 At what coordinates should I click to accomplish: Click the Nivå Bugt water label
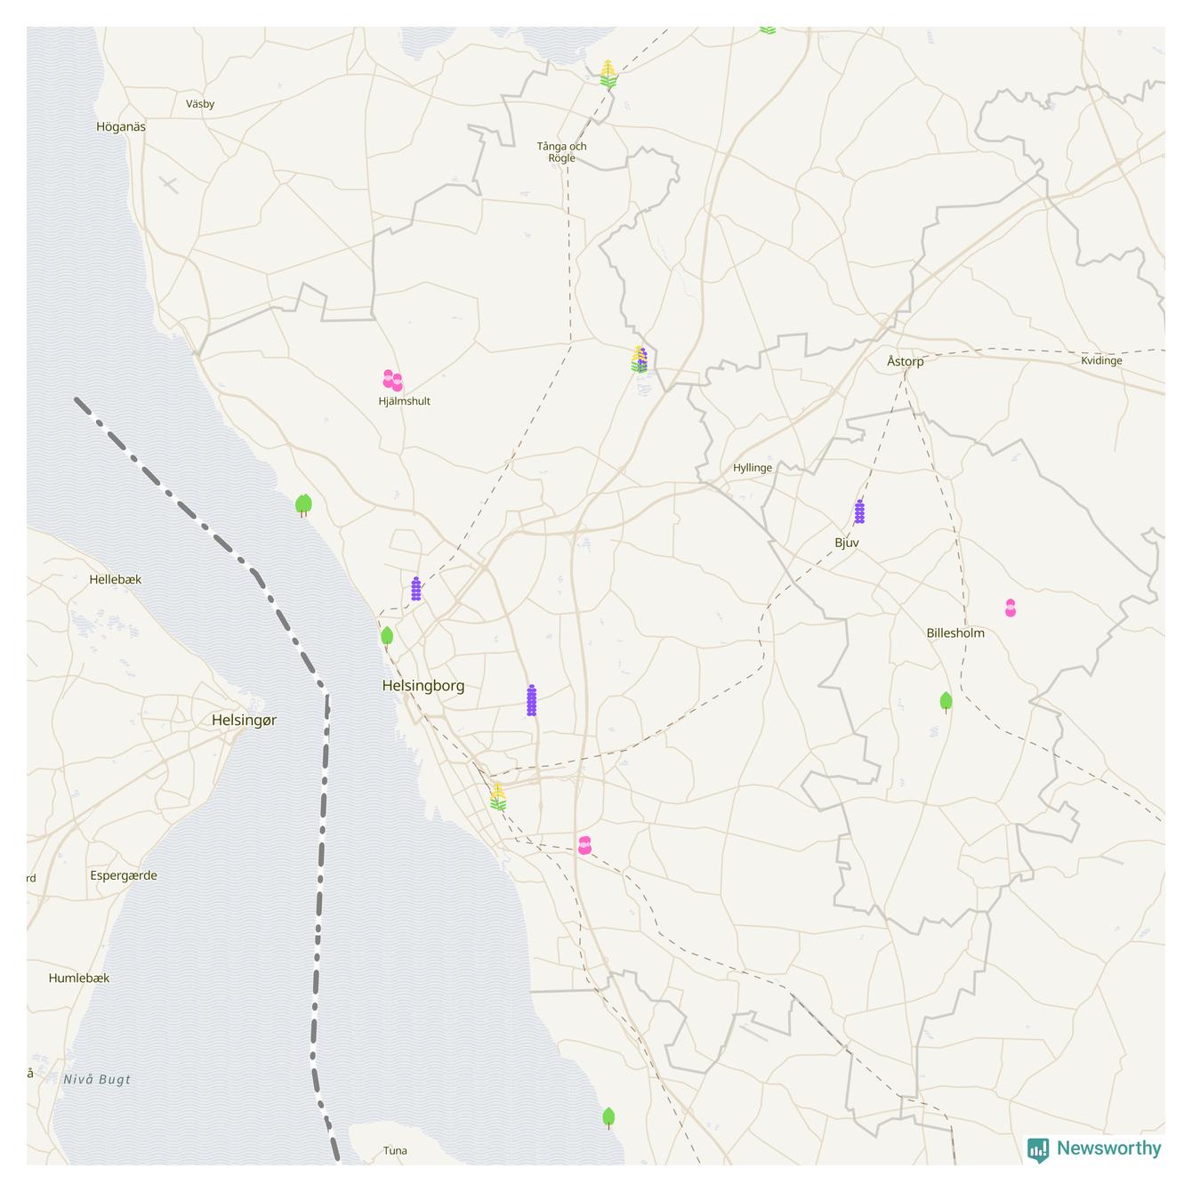[97, 1080]
